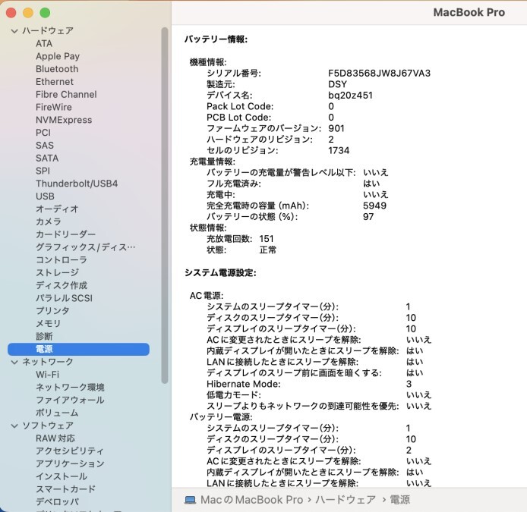Click the Hibernate Mode label
Screen dimensions: 527x512
click(x=243, y=384)
